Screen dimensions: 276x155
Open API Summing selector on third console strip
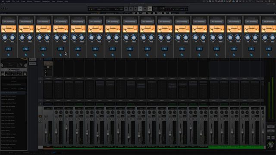point(43,22)
